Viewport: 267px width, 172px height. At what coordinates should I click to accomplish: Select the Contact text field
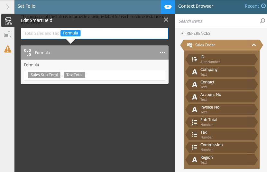[222, 84]
